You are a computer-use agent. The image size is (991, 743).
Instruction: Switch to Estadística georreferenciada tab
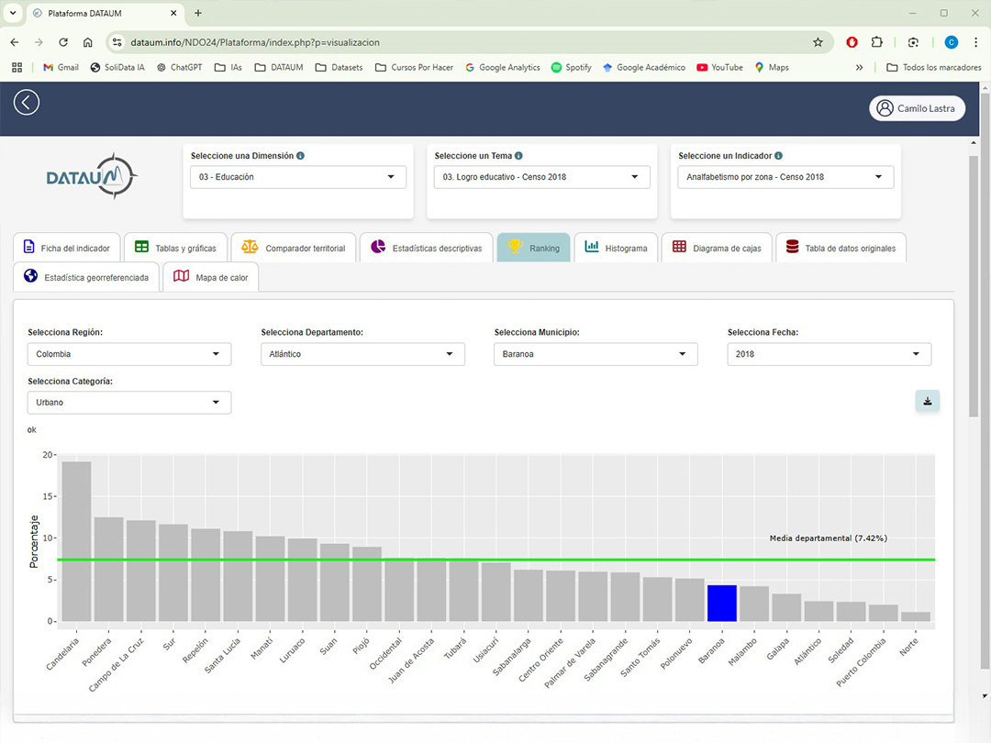tap(86, 276)
